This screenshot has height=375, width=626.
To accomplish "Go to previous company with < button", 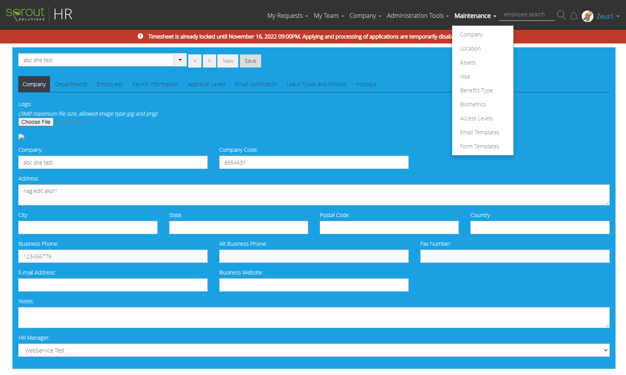I will [x=195, y=61].
